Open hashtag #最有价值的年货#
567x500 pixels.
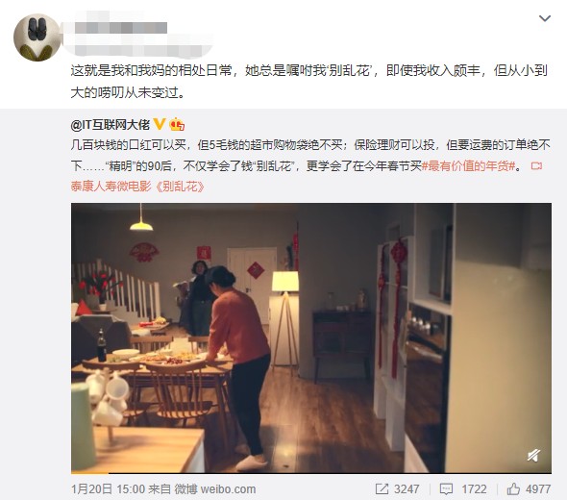point(469,166)
